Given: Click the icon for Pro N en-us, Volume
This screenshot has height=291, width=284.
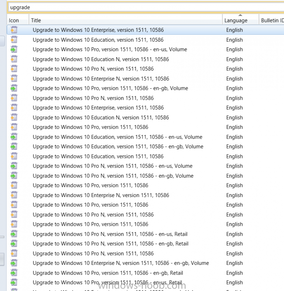Looking at the screenshot, I should 14,166.
